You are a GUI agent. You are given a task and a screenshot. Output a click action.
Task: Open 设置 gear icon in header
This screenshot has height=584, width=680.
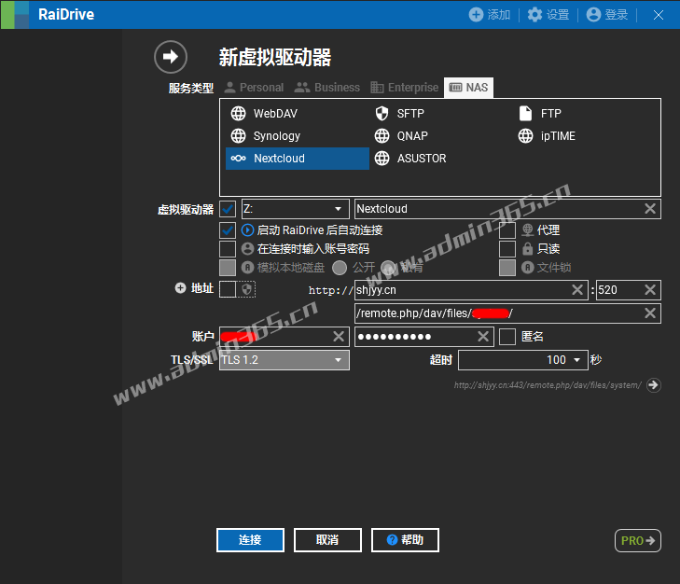click(534, 15)
